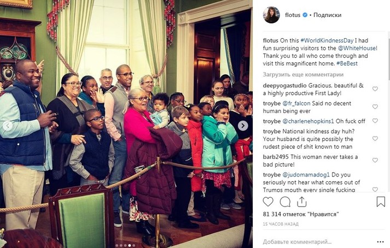Like the post with the large heart icon

tap(268, 202)
